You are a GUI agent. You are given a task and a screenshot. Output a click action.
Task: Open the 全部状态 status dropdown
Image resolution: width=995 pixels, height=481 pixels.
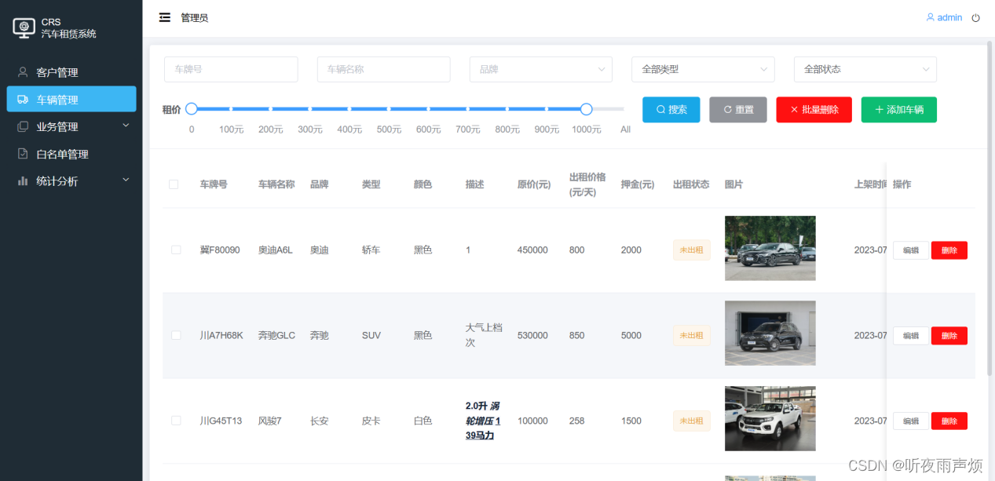tap(865, 69)
